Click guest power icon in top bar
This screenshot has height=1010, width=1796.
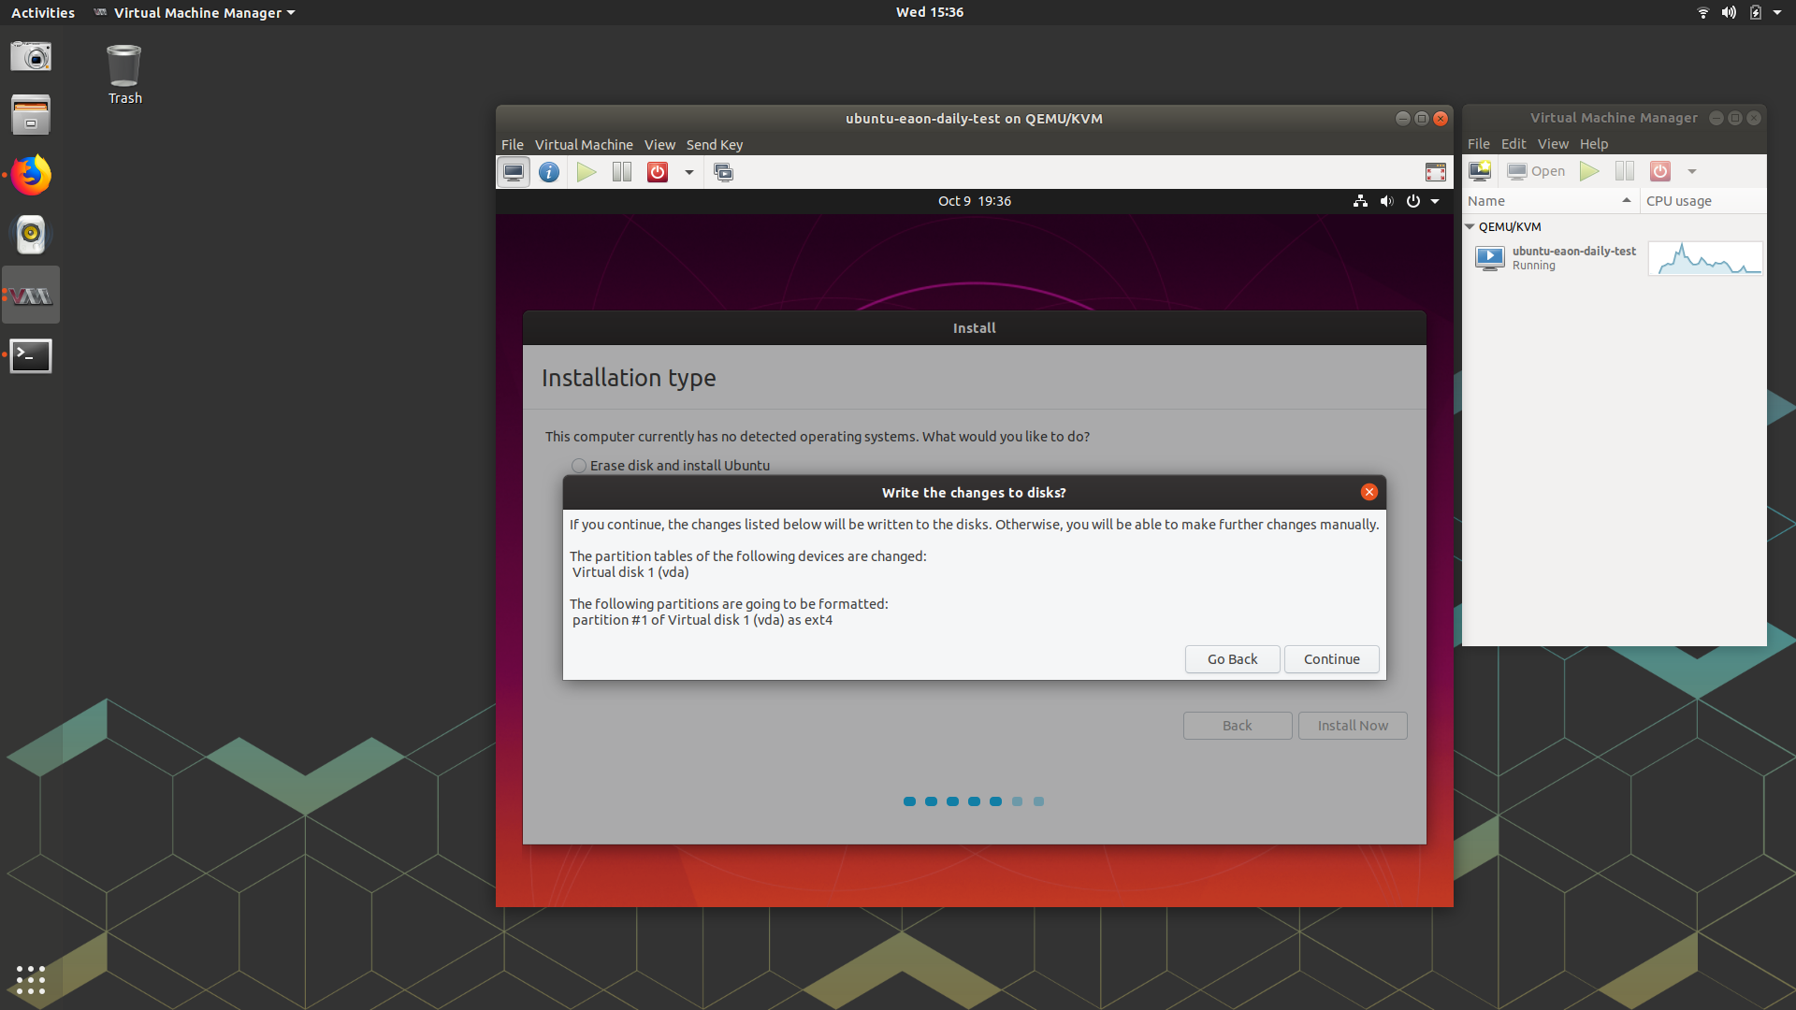[1412, 201]
